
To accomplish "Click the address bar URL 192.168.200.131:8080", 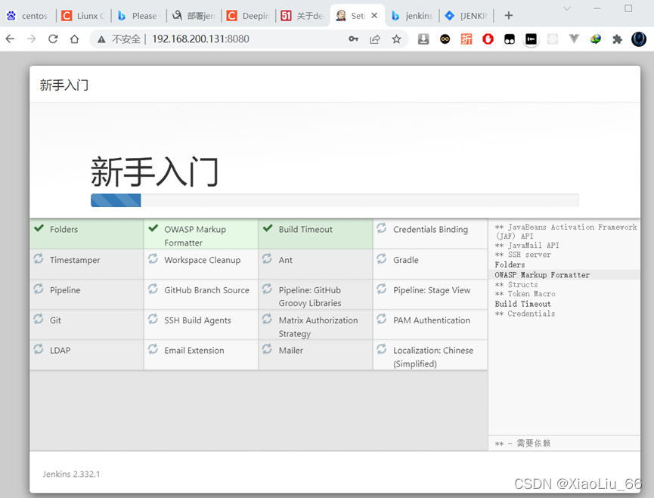I will pos(200,39).
